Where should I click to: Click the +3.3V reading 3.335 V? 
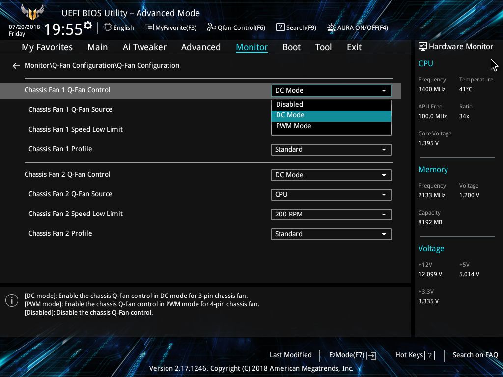428,301
